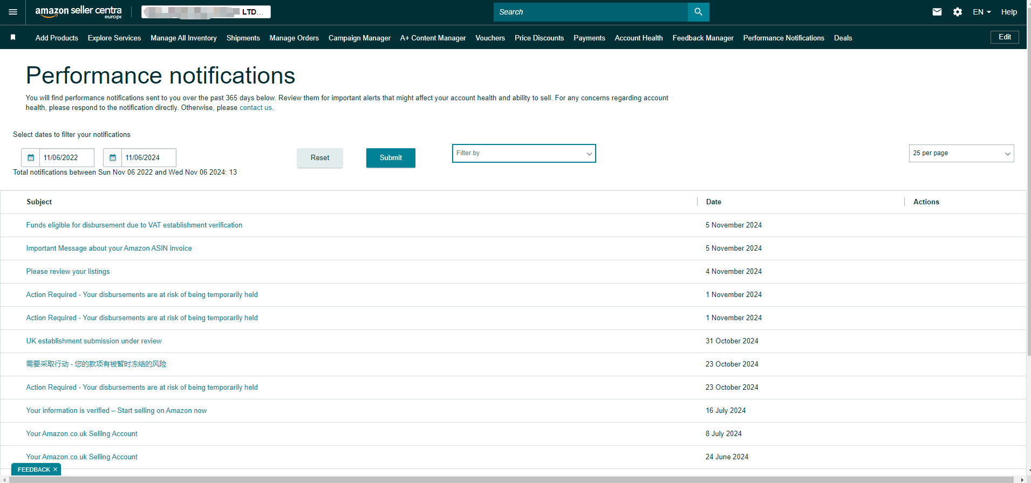Open the 25 per page dropdown
Image resolution: width=1031 pixels, height=483 pixels.
tap(961, 153)
